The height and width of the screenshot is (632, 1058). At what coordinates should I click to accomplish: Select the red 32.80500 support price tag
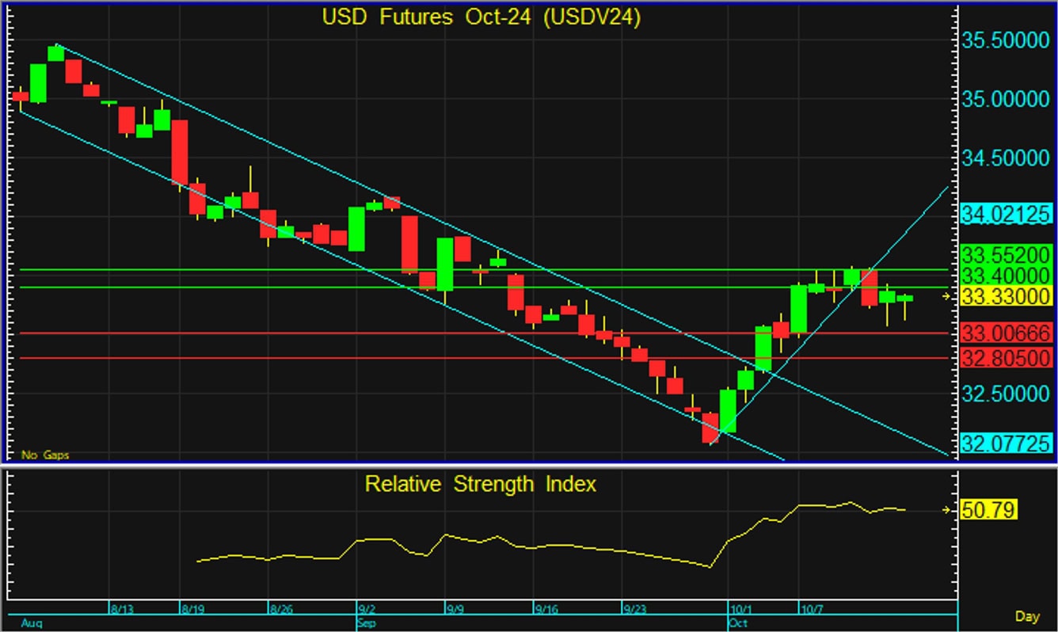(x=1005, y=358)
